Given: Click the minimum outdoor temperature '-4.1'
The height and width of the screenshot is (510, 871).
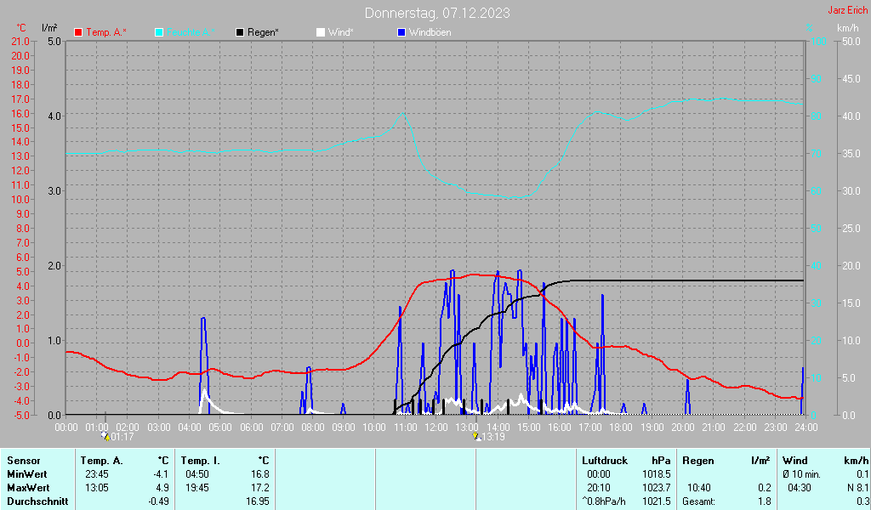Looking at the screenshot, I should pos(161,474).
